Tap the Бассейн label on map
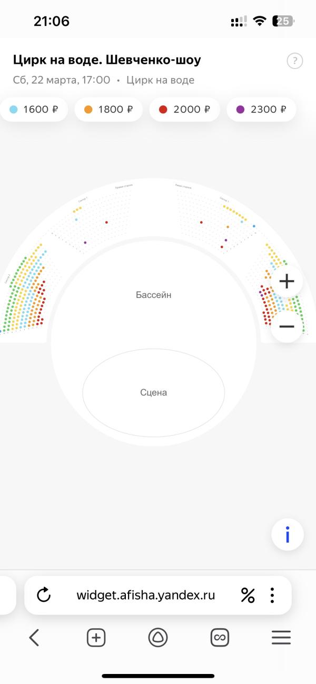 153,295
